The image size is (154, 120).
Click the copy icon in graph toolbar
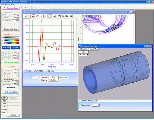tap(63, 16)
